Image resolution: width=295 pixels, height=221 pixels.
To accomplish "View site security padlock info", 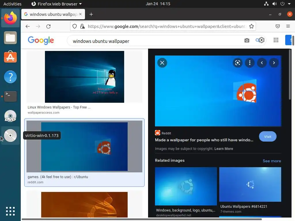I will [x=82, y=26].
